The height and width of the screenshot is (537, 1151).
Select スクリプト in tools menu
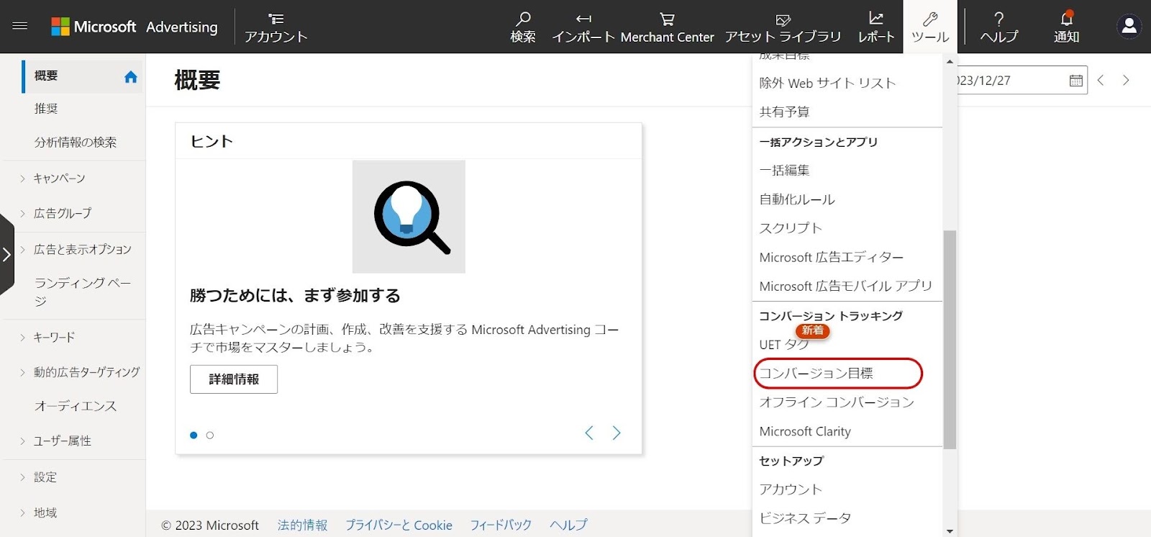click(x=790, y=228)
